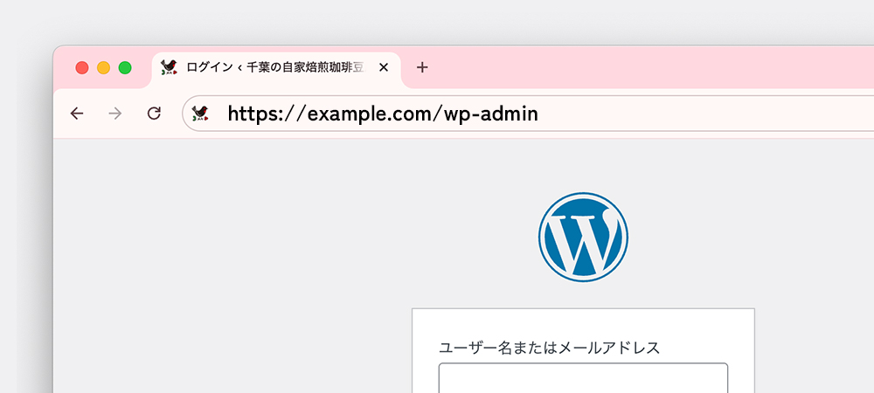Click the bird favicon in address bar
874x393 pixels.
(200, 114)
